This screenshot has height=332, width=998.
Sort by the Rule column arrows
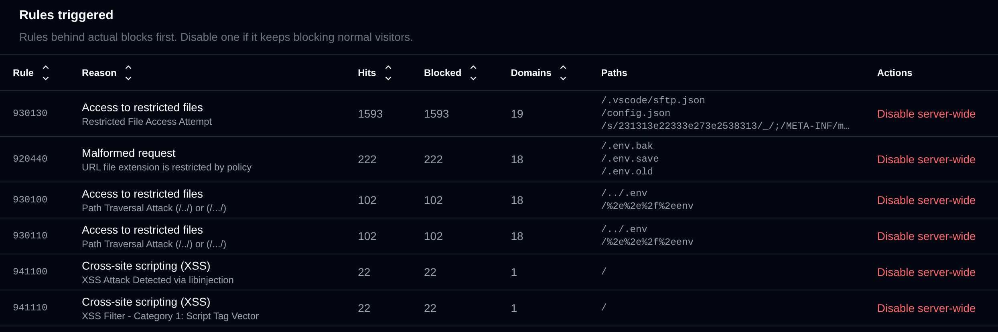pos(46,73)
